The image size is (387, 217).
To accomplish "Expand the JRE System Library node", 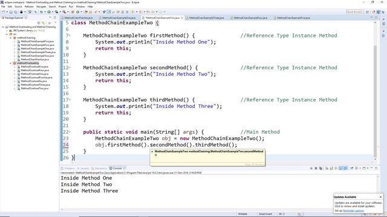I will (x=7, y=31).
